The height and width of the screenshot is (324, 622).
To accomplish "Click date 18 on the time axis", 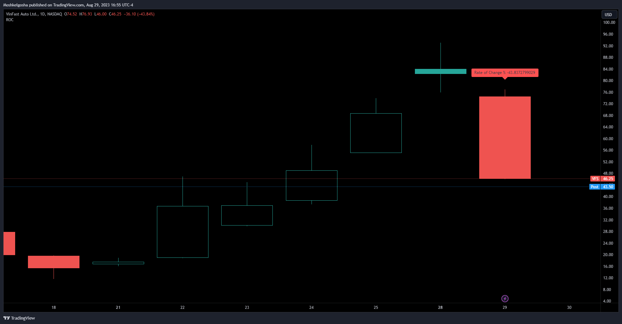I will tap(54, 308).
